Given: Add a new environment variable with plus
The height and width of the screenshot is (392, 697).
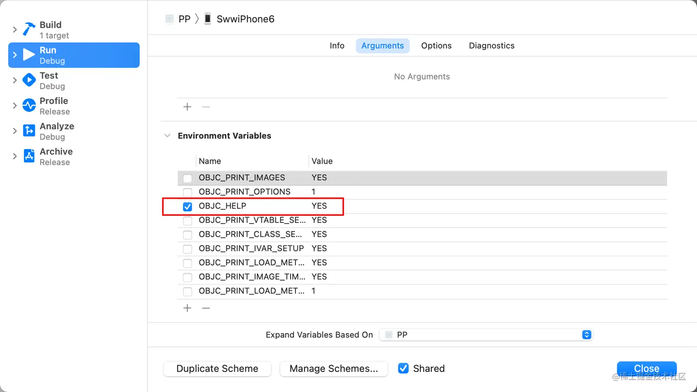Looking at the screenshot, I should (x=187, y=308).
